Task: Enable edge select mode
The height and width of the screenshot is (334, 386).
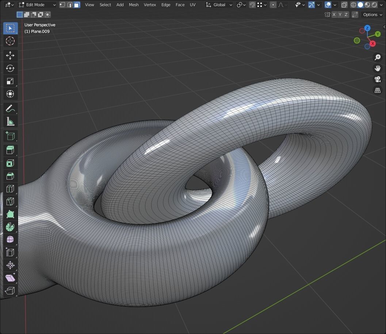Action: tap(70, 5)
